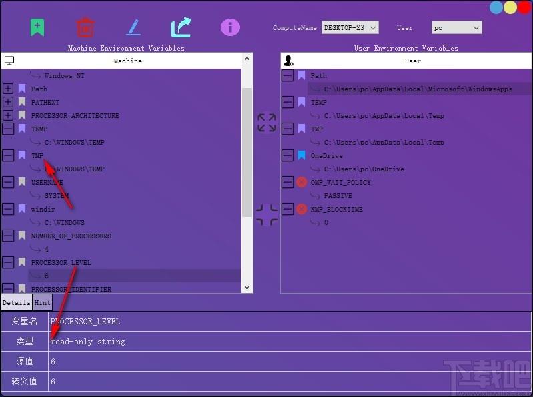
Task: Select the machine Path tree item
Action: (x=39, y=89)
